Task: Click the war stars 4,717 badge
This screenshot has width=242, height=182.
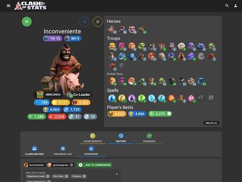Action: (x=60, y=102)
